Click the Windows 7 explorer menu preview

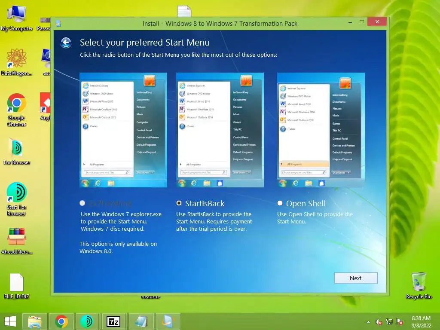(123, 130)
